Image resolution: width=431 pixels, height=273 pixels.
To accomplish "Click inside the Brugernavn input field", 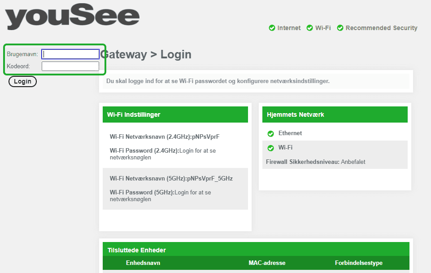I will 70,54.
